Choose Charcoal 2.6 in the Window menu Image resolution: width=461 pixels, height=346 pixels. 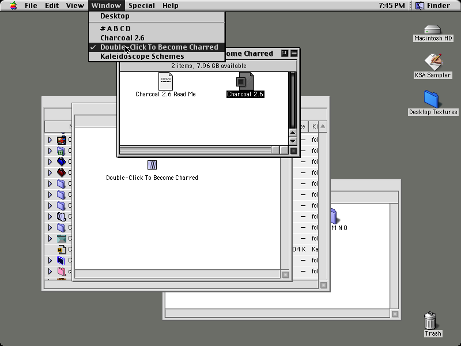click(157, 37)
